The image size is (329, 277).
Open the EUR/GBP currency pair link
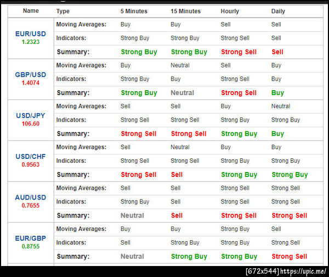(x=31, y=238)
